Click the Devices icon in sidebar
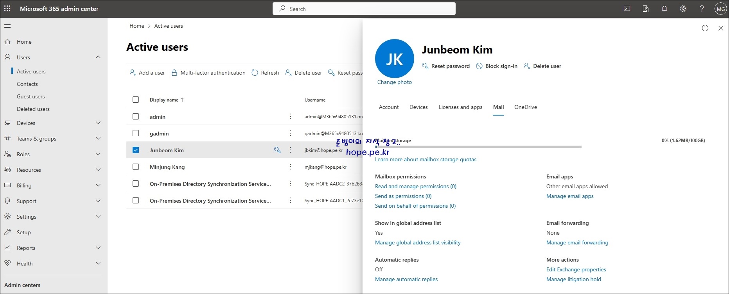 pyautogui.click(x=7, y=123)
